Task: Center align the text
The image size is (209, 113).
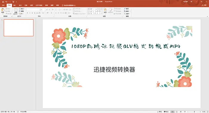Action: tap(59, 13)
